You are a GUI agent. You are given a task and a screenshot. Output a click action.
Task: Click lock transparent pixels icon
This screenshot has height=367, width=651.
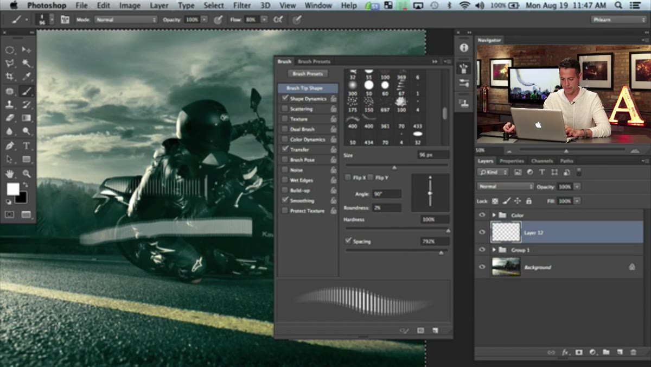tap(495, 201)
